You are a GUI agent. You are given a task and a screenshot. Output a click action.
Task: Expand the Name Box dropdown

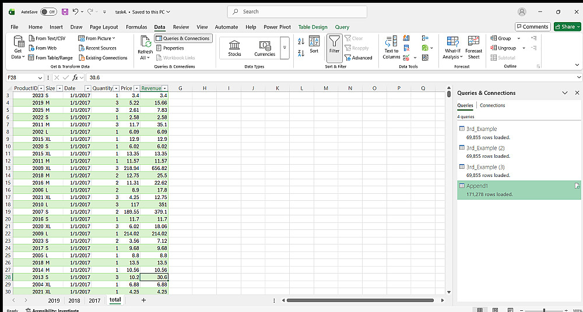40,77
